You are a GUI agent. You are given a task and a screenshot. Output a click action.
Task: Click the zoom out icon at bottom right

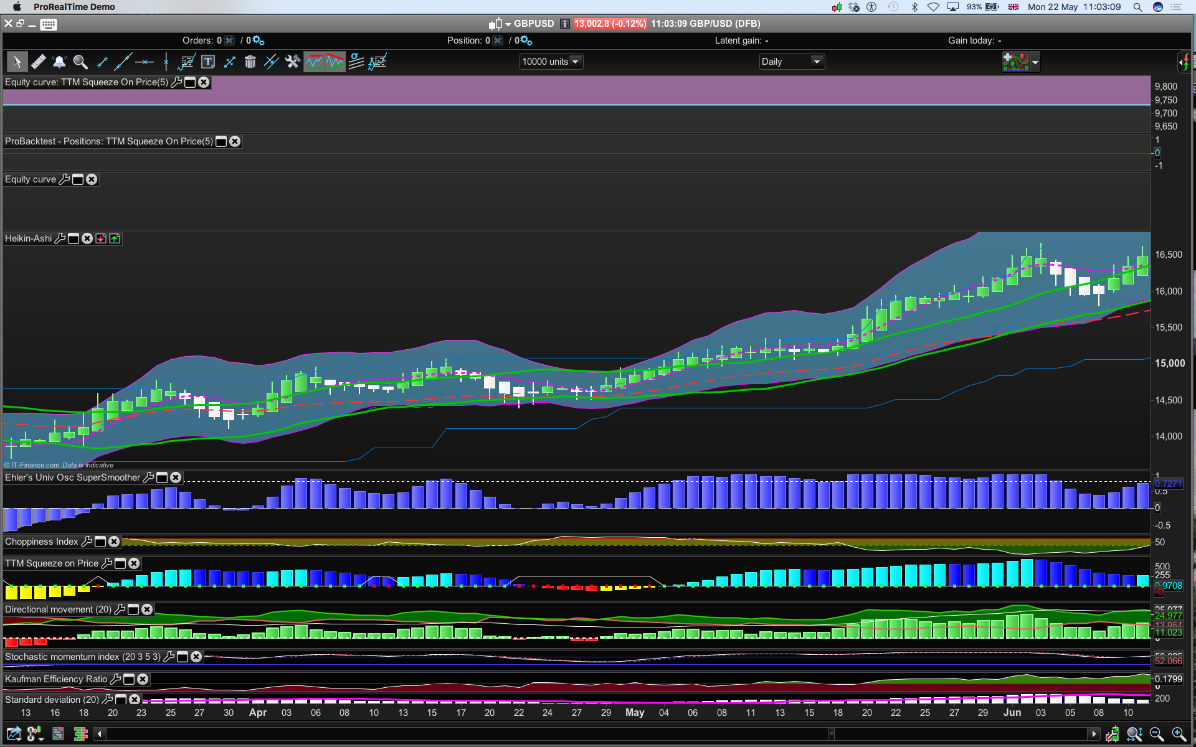(1156, 734)
